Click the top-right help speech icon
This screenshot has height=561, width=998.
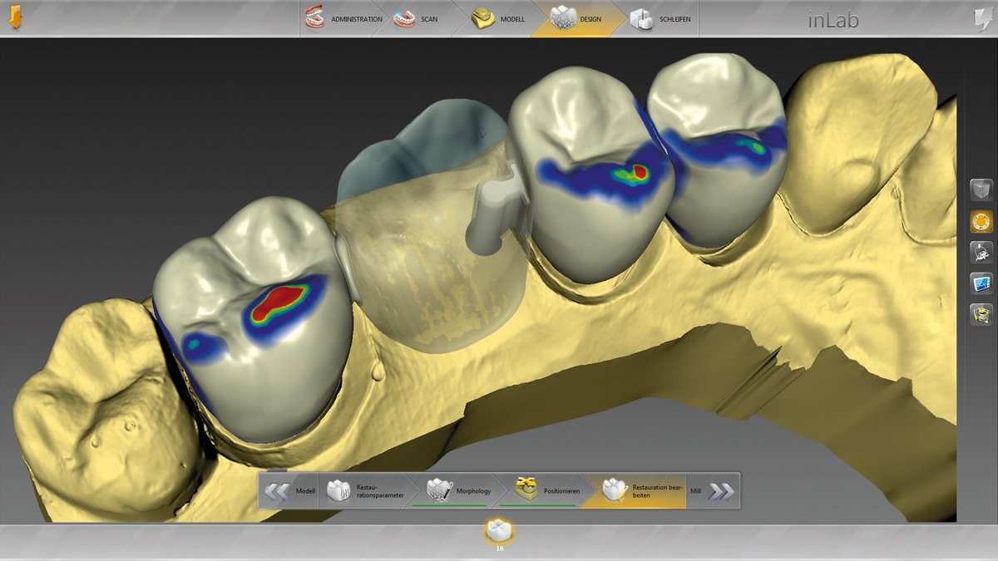click(x=981, y=19)
